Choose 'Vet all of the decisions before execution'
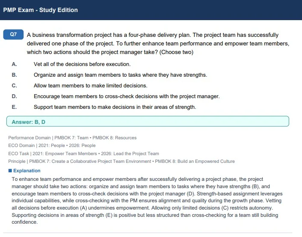The image size is (302, 237). (x=82, y=64)
